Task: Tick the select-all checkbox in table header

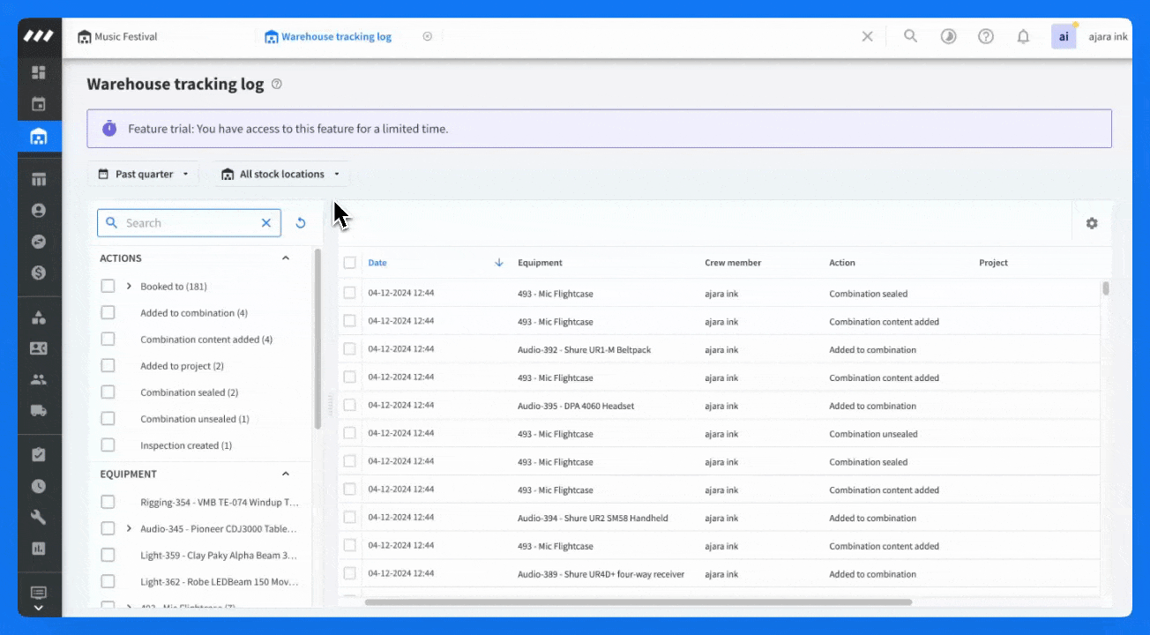Action: [350, 263]
